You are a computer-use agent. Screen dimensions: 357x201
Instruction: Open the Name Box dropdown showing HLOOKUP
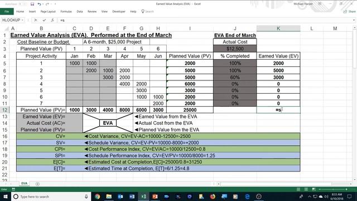22,20
